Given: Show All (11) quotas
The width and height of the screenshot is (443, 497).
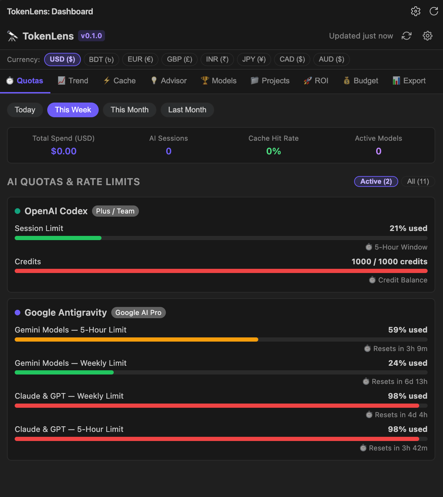Looking at the screenshot, I should 418,181.
